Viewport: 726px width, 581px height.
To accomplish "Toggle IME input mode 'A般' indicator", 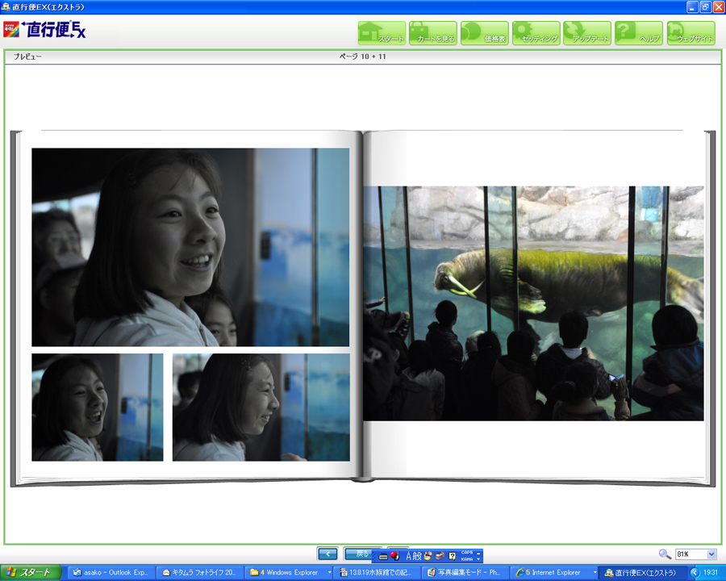I will tap(412, 556).
